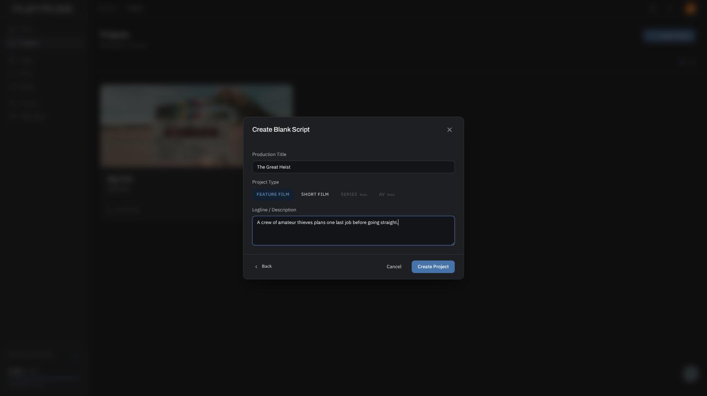Viewport: 707px width, 396px height.
Task: Click the chevron arrow beside Back
Action: [x=256, y=267]
